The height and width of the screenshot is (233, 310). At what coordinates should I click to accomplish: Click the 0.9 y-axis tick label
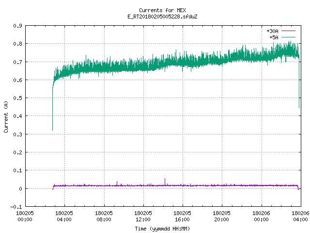coord(17,26)
